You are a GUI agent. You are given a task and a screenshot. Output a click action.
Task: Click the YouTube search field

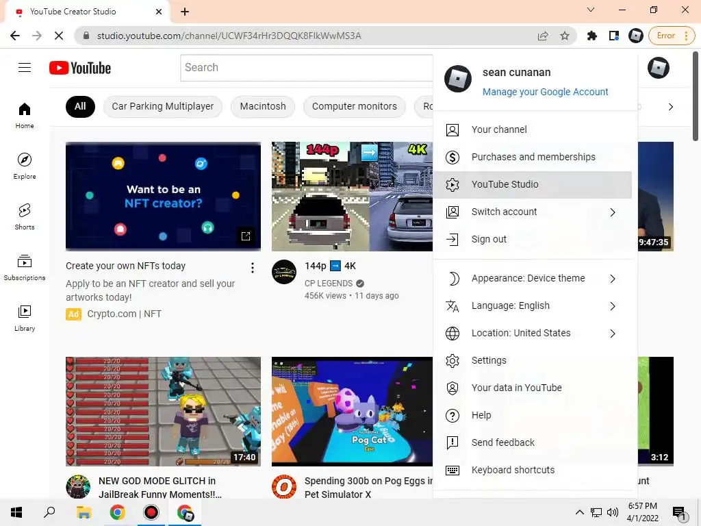tap(307, 68)
